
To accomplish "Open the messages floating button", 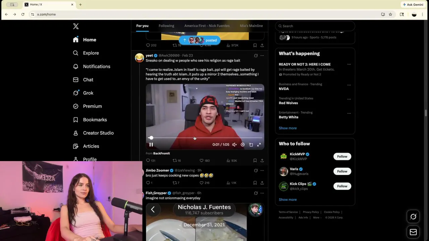I will 413,232.
